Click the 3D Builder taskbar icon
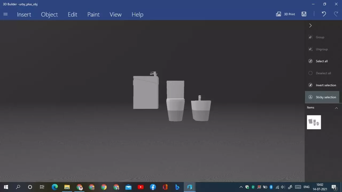342x192 pixels. point(190,187)
